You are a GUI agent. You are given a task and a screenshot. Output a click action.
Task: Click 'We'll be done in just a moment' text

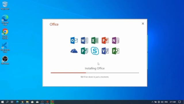(x=95, y=77)
